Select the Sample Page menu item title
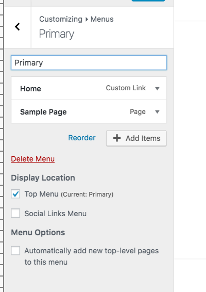Image resolution: width=206 pixels, height=292 pixels. tap(43, 112)
